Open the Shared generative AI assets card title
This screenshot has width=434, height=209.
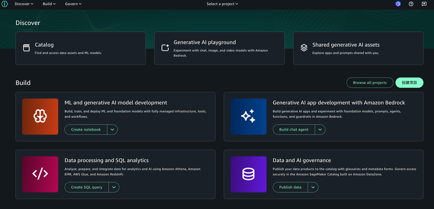[x=346, y=45]
